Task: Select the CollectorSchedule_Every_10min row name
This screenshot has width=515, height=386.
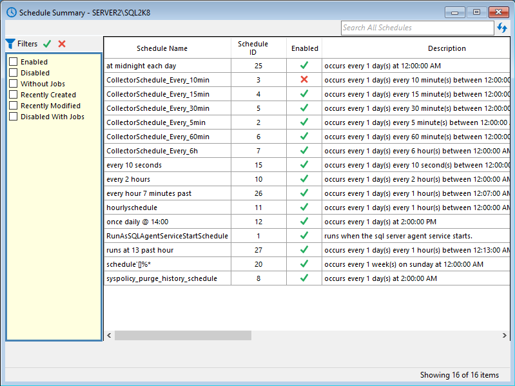Action: [x=158, y=80]
